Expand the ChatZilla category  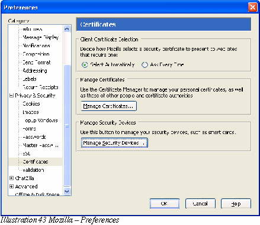coord(11,178)
